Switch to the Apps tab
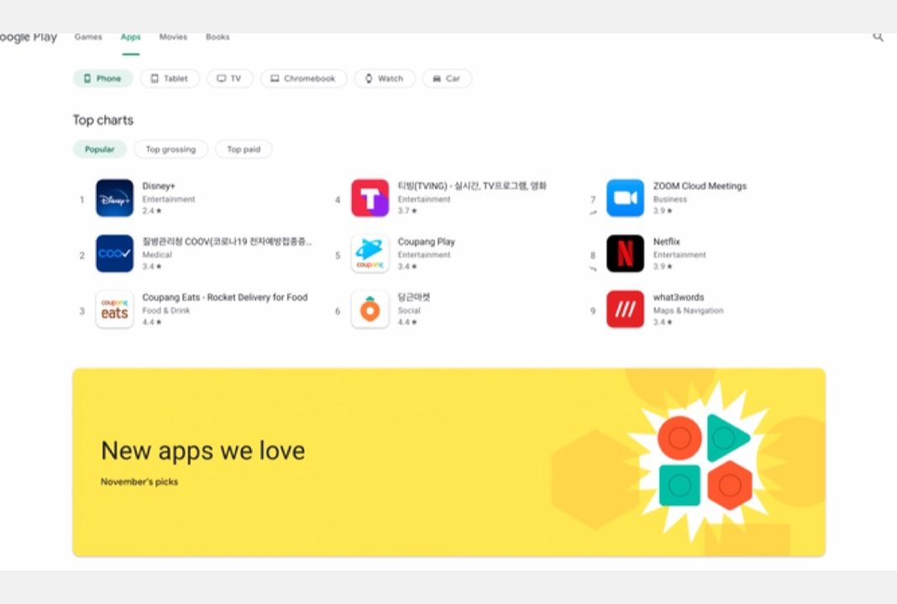This screenshot has height=604, width=897. [x=130, y=37]
